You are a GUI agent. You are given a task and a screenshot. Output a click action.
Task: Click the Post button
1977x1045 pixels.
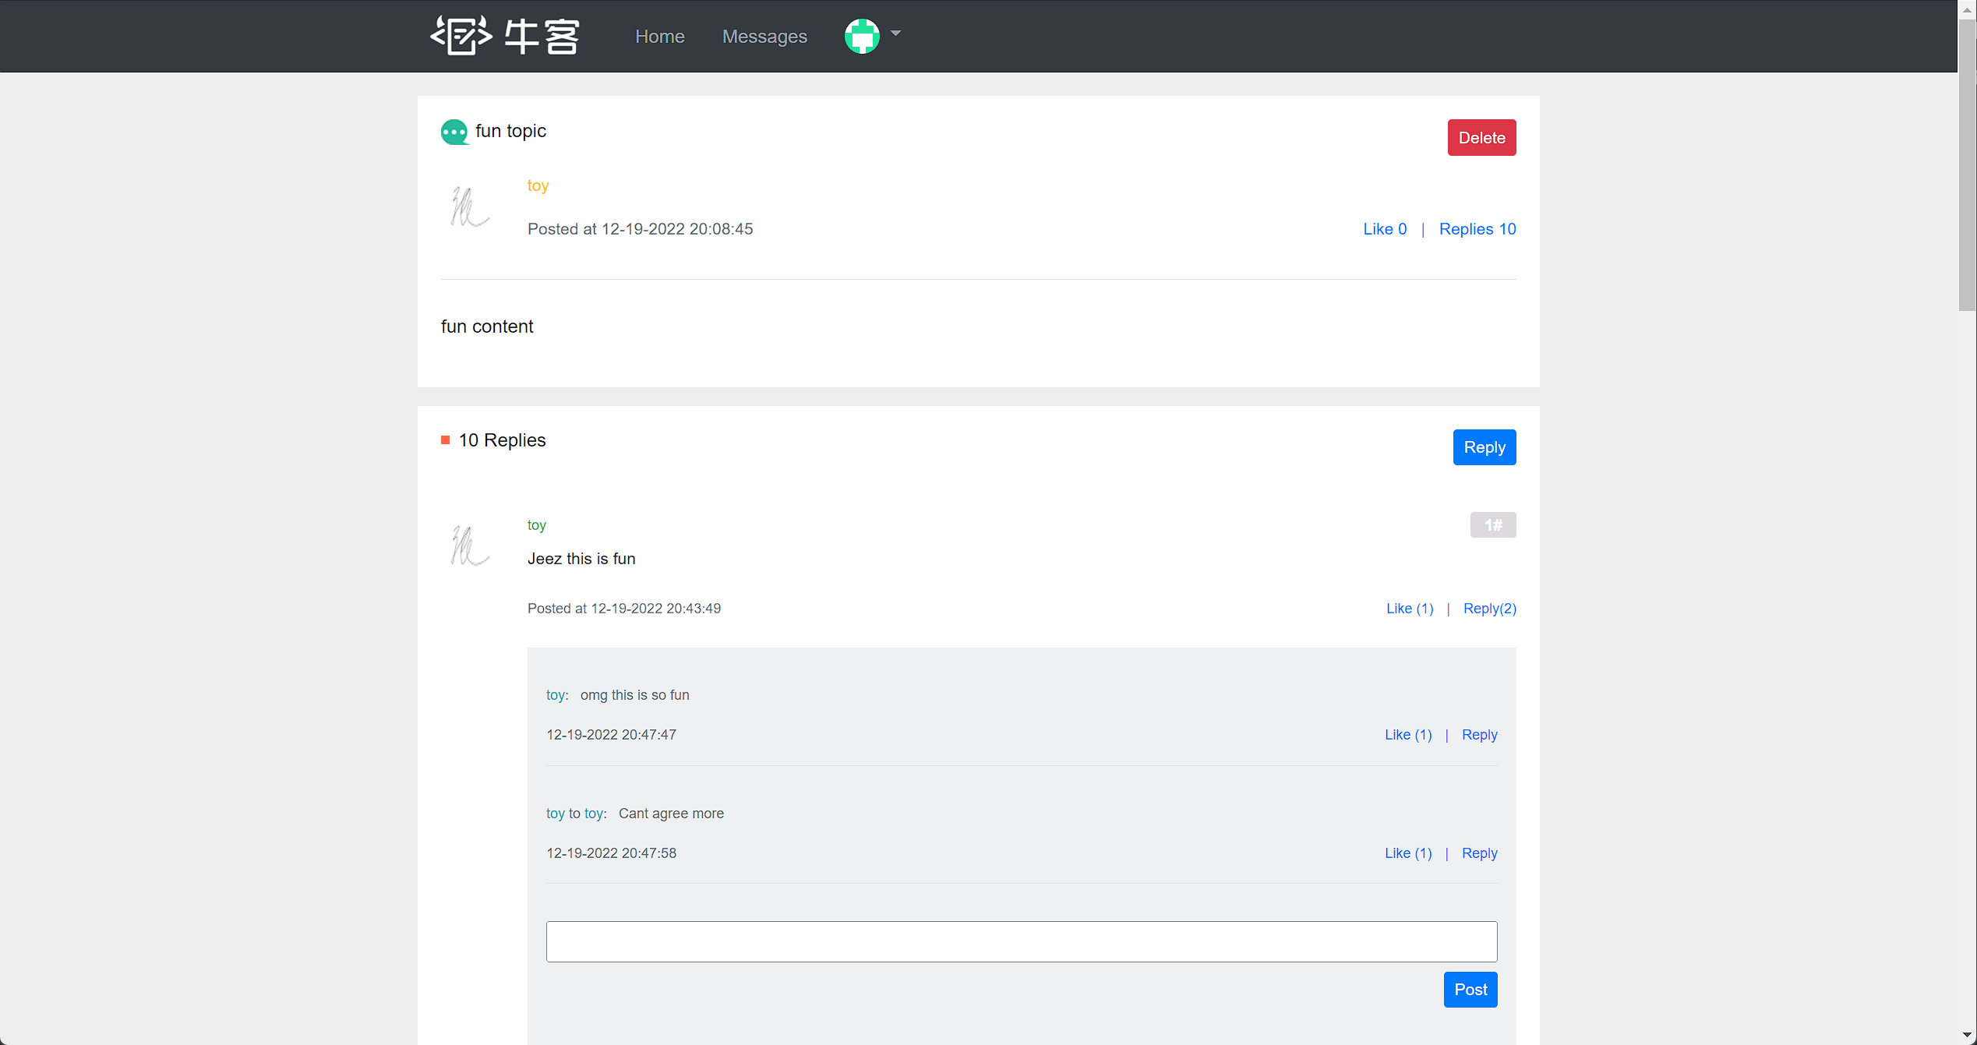tap(1470, 990)
